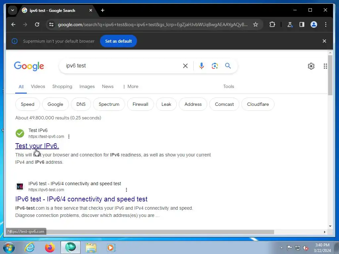Start voice search with the microphone

point(202,66)
